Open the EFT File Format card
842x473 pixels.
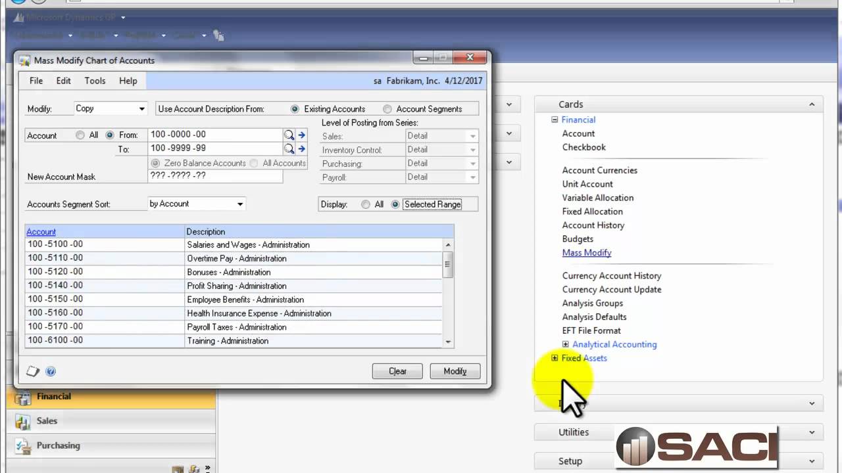591,330
